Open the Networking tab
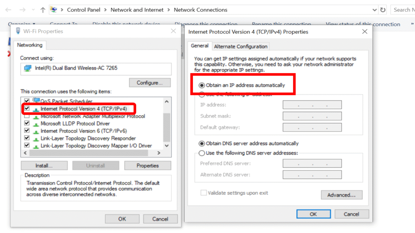 [x=30, y=45]
